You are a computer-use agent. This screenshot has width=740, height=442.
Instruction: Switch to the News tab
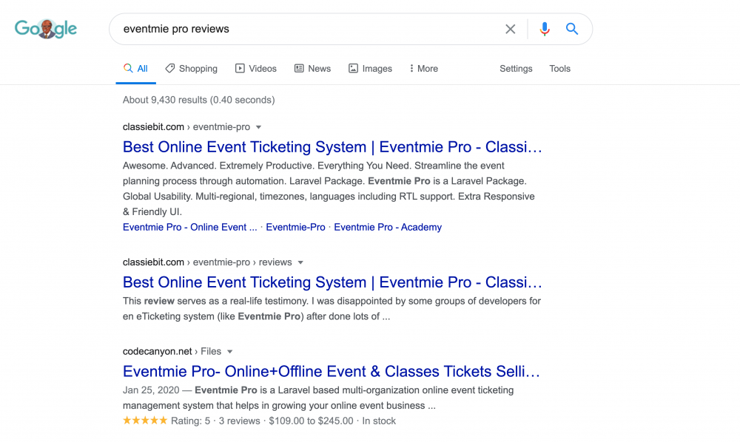[312, 69]
